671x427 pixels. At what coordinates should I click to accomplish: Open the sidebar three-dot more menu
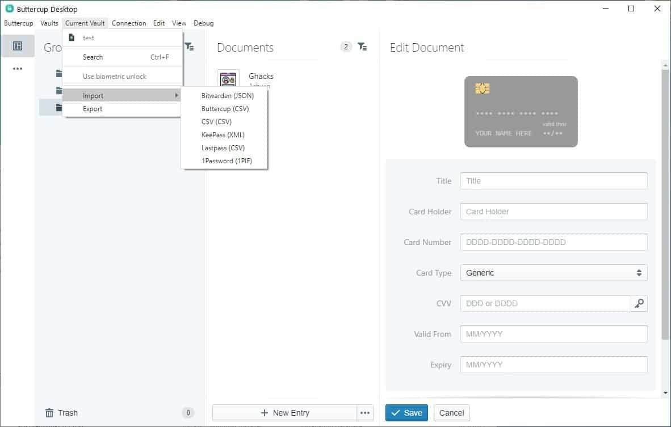pyautogui.click(x=18, y=69)
